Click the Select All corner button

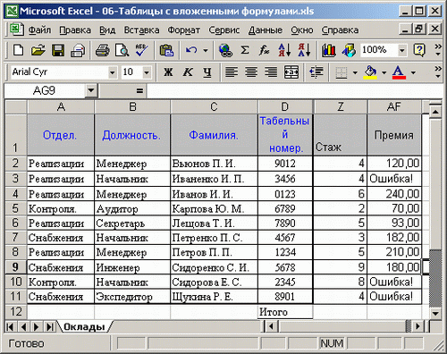pyautogui.click(x=16, y=106)
